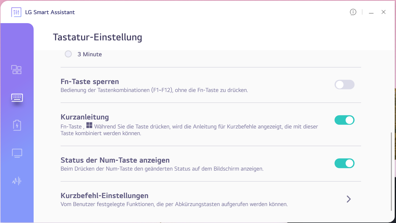The height and width of the screenshot is (223, 396).
Task: Click the LG Smart Assistant logo icon
Action: [x=16, y=12]
